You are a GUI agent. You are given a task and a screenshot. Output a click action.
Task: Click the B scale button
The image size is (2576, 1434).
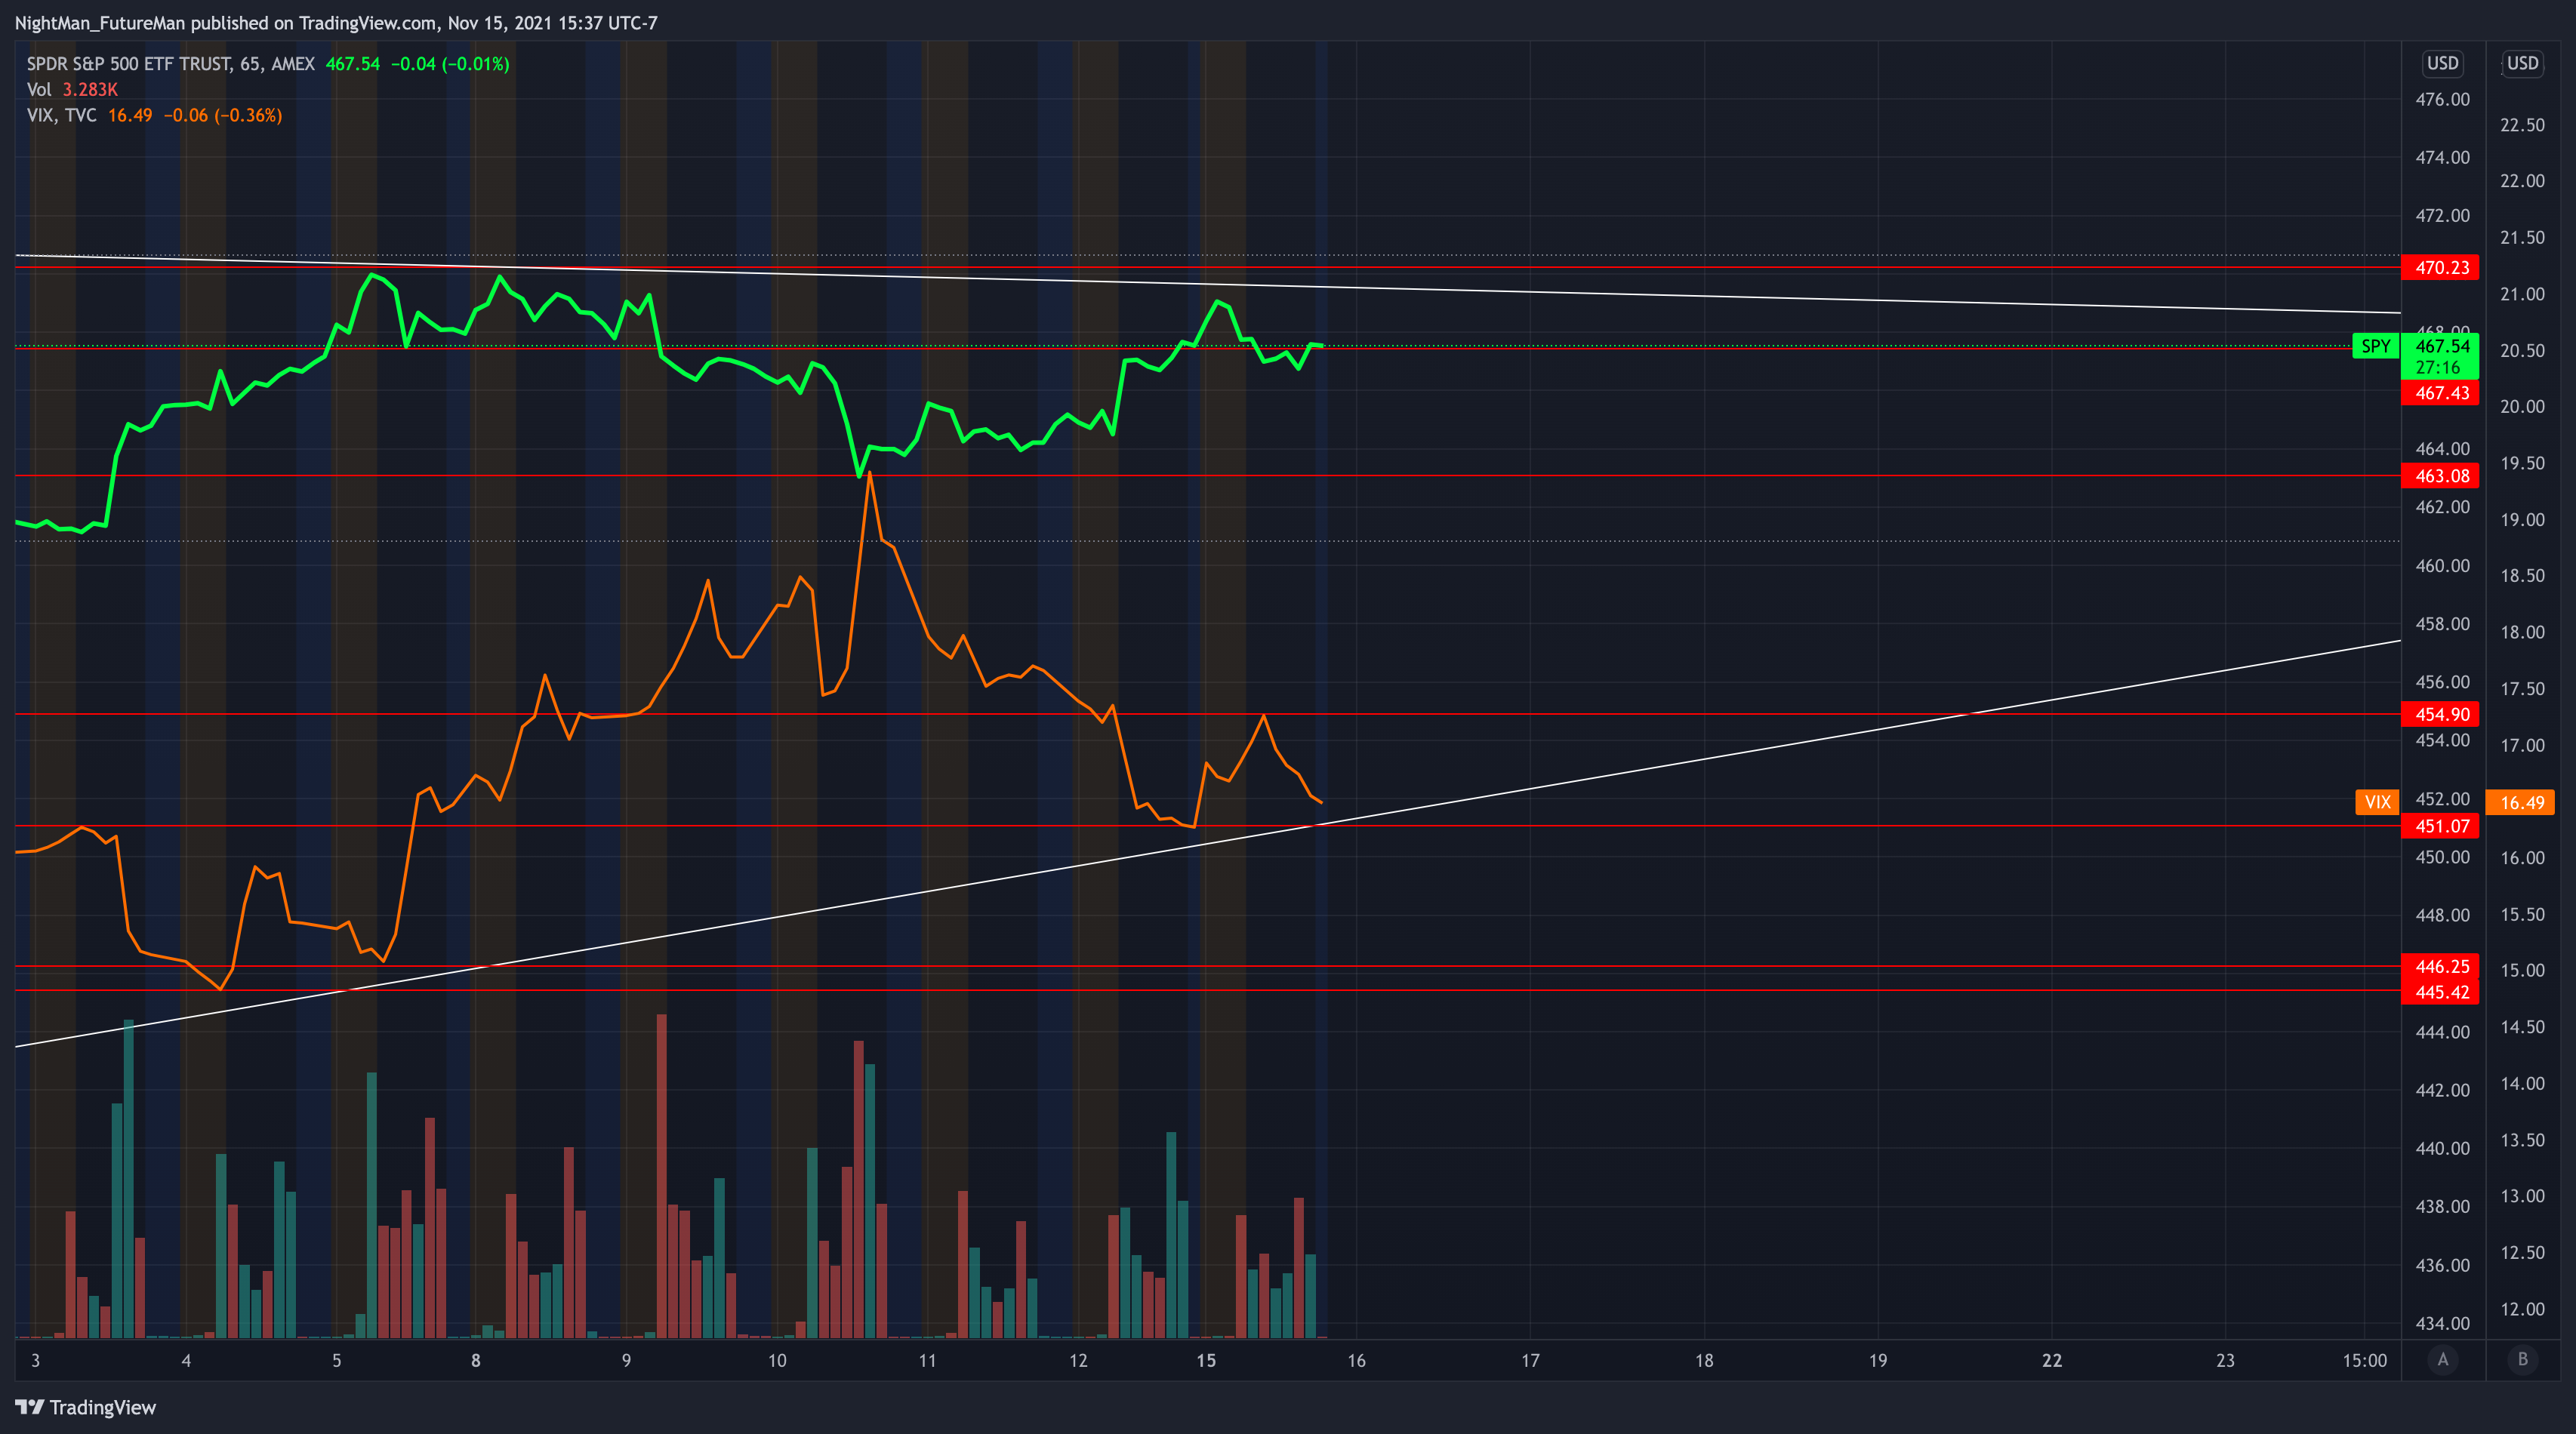(x=2522, y=1359)
